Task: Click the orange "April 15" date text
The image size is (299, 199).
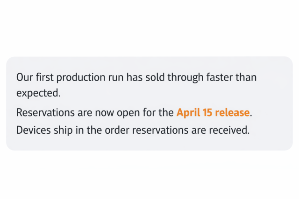Action: point(194,113)
